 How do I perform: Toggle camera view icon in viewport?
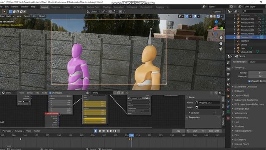tap(221, 49)
